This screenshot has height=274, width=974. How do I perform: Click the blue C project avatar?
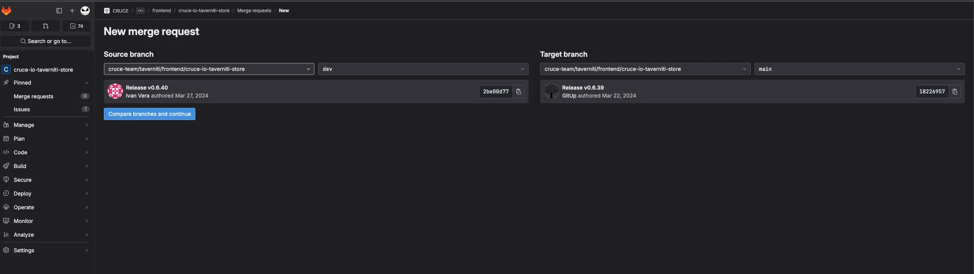coord(6,69)
